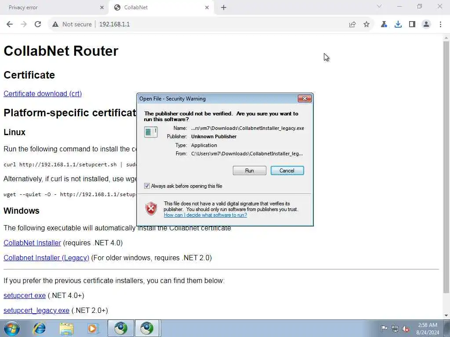
Task: Click the Not secure warning icon
Action: [55, 25]
